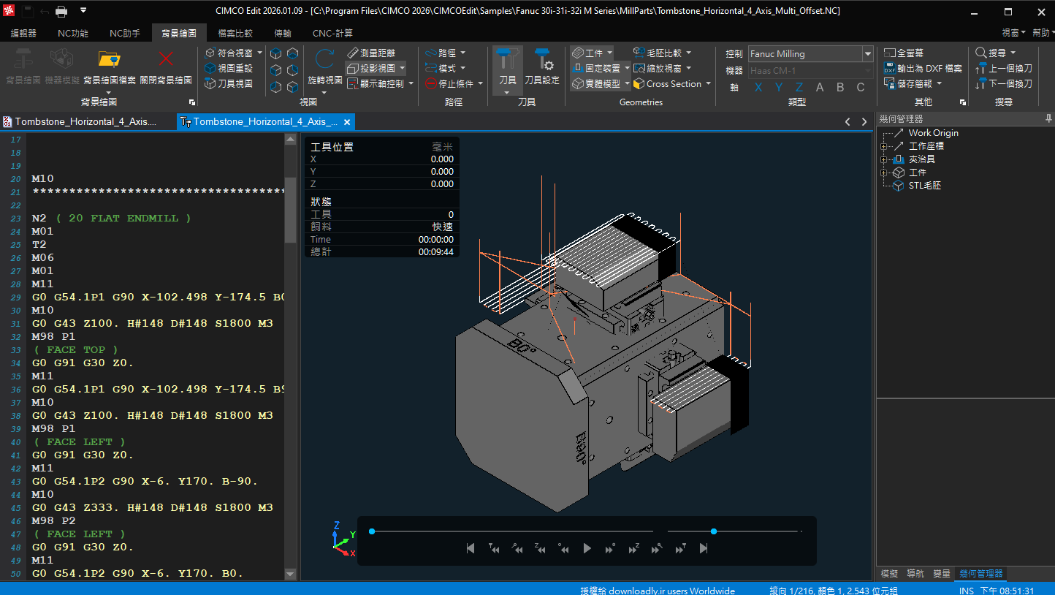Open the 編輯器 ribbon tab
This screenshot has width=1055, height=595.
pos(23,34)
